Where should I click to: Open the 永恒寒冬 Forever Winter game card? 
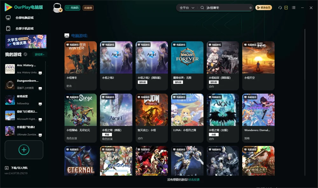80,66
